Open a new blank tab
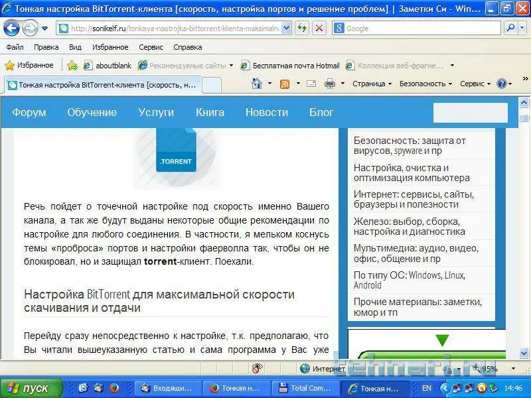The width and height of the screenshot is (531, 398). pyautogui.click(x=212, y=86)
